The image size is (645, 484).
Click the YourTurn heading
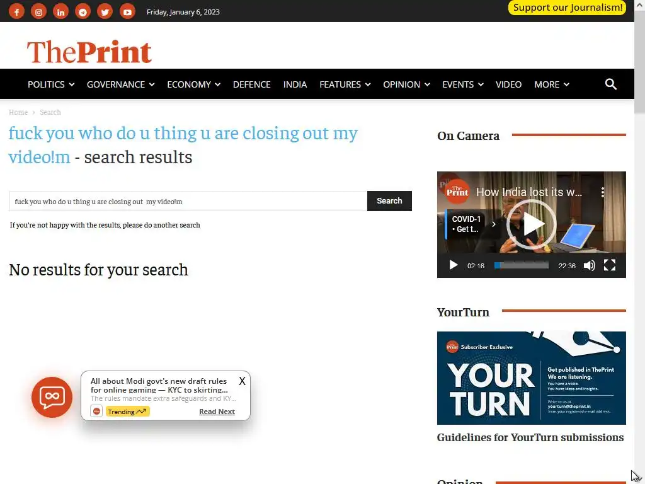click(463, 313)
